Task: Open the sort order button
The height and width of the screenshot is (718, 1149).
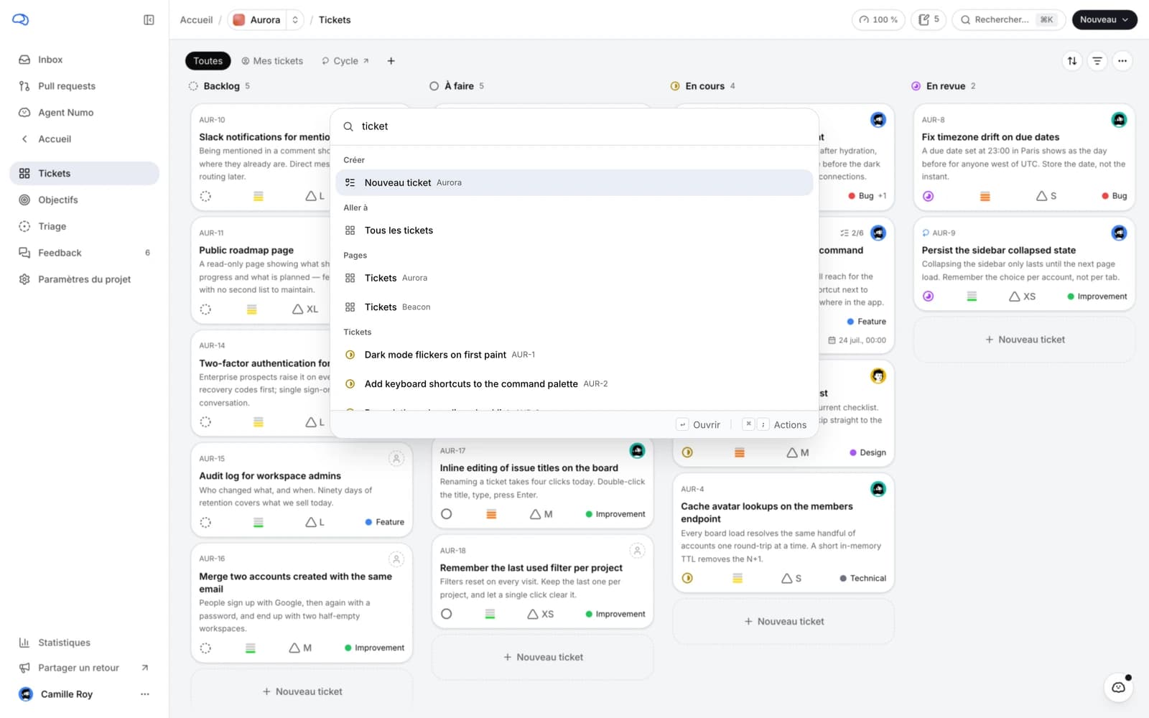Action: [1072, 61]
